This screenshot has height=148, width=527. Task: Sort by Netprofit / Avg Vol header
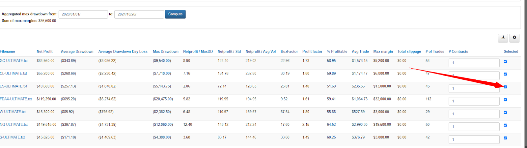pyautogui.click(x=261, y=52)
